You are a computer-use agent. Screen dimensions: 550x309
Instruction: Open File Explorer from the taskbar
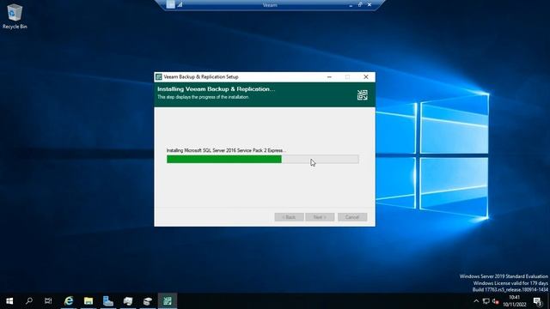tap(89, 301)
